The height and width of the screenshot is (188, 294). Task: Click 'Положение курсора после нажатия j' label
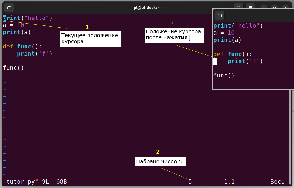point(174,35)
